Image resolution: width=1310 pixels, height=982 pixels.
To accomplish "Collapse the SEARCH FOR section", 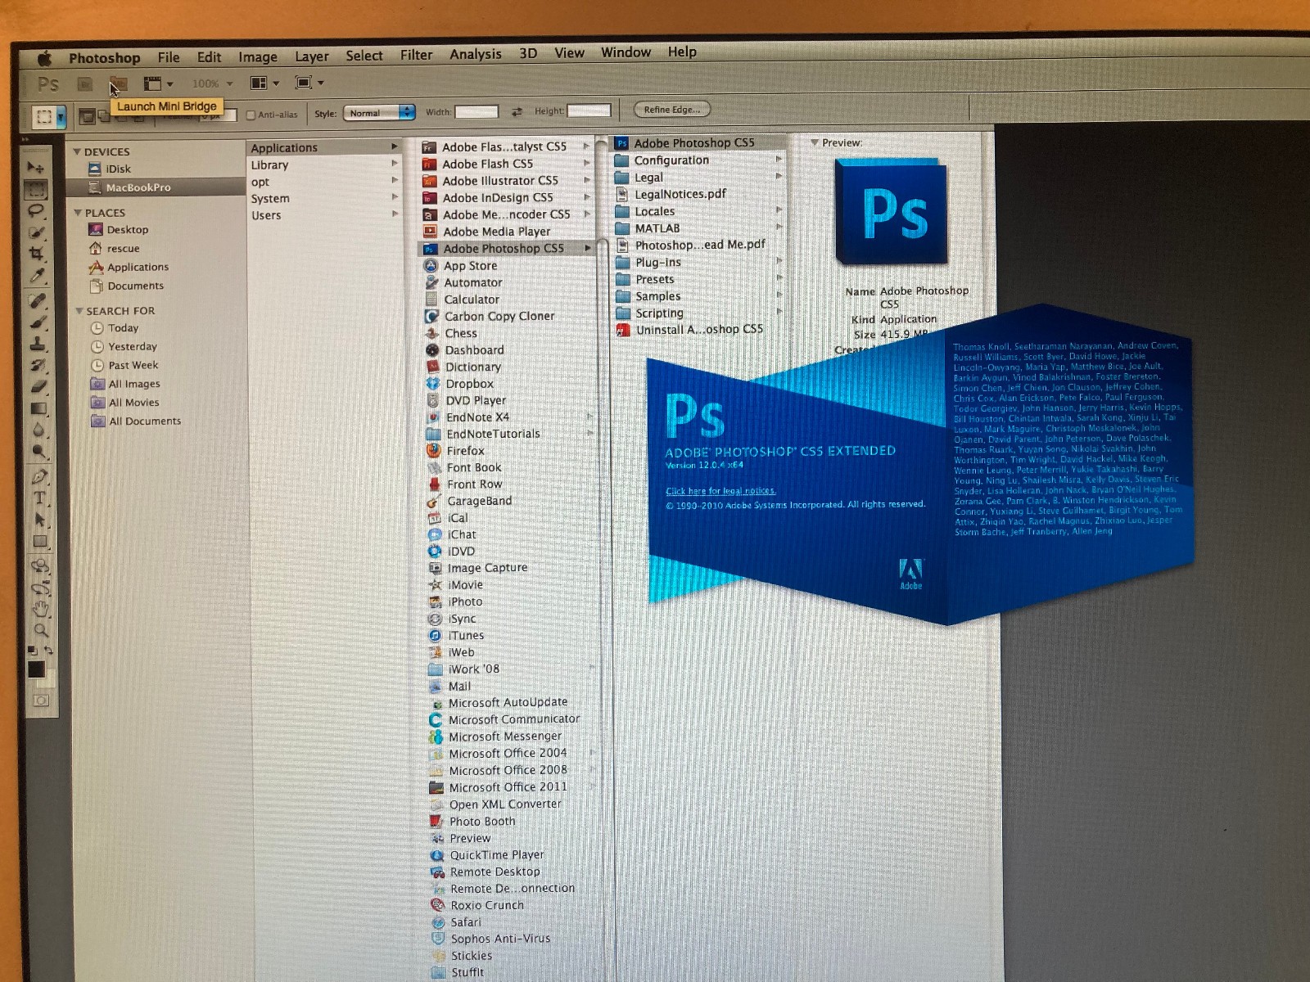I will (79, 311).
